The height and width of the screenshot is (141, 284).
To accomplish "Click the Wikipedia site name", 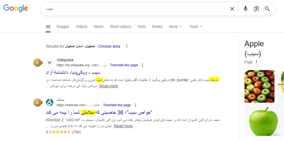I will tap(65, 60).
